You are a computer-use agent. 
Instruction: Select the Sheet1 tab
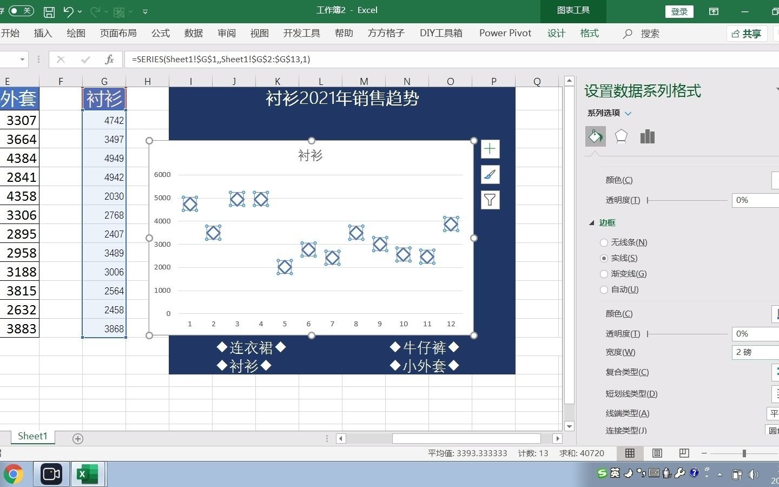32,436
